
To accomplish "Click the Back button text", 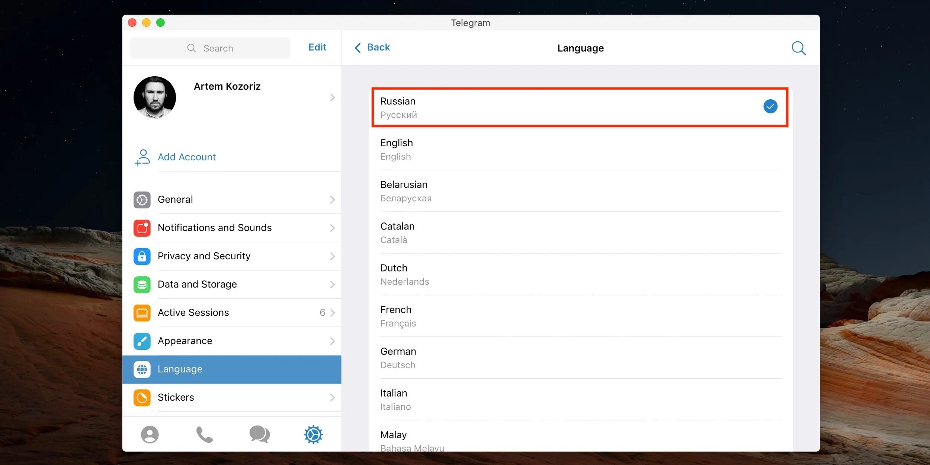I will pyautogui.click(x=378, y=47).
